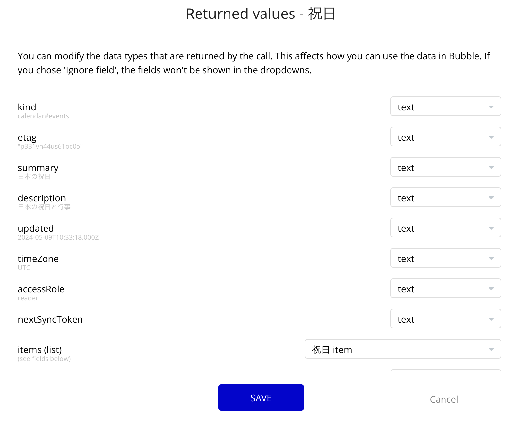Select data type for updated field

[445, 228]
